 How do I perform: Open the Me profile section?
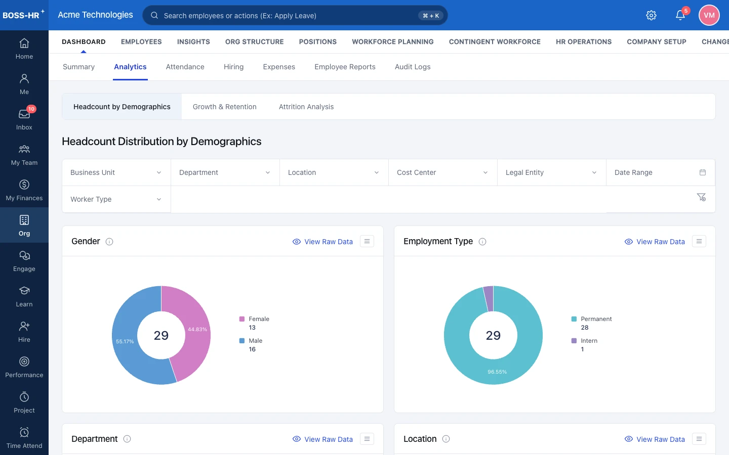click(24, 84)
